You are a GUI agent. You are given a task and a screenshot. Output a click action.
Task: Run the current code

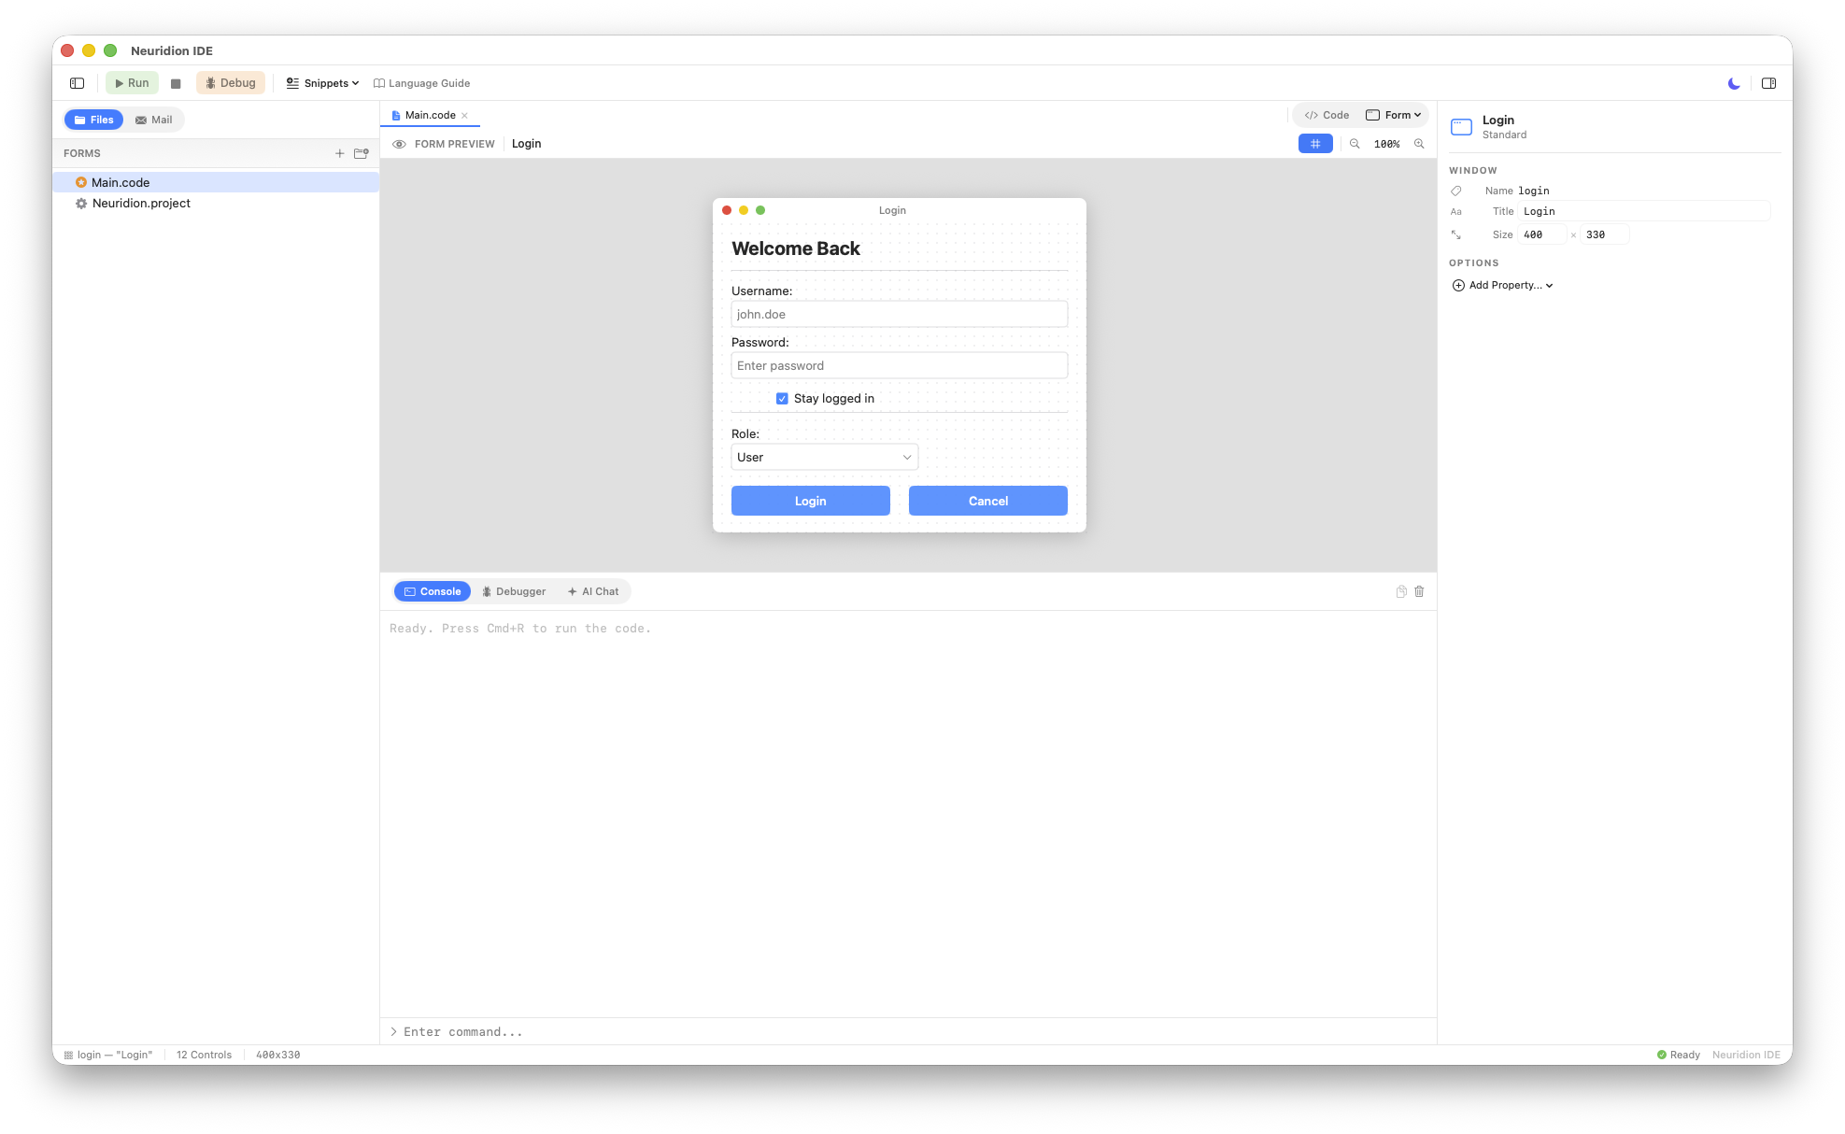132,82
